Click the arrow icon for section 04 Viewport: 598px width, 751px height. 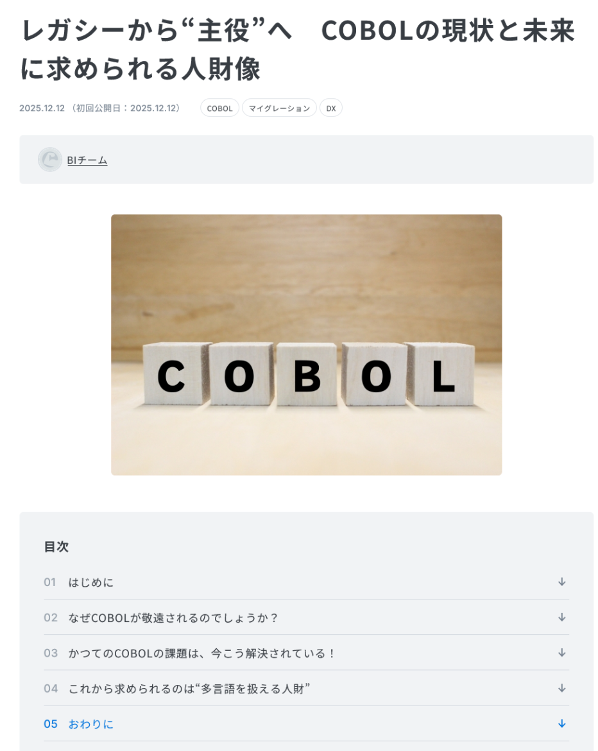coord(561,687)
